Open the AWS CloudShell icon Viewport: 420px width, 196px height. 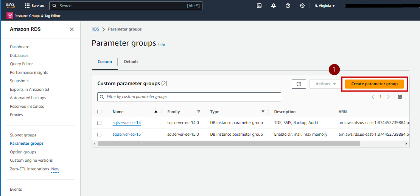(x=259, y=6)
